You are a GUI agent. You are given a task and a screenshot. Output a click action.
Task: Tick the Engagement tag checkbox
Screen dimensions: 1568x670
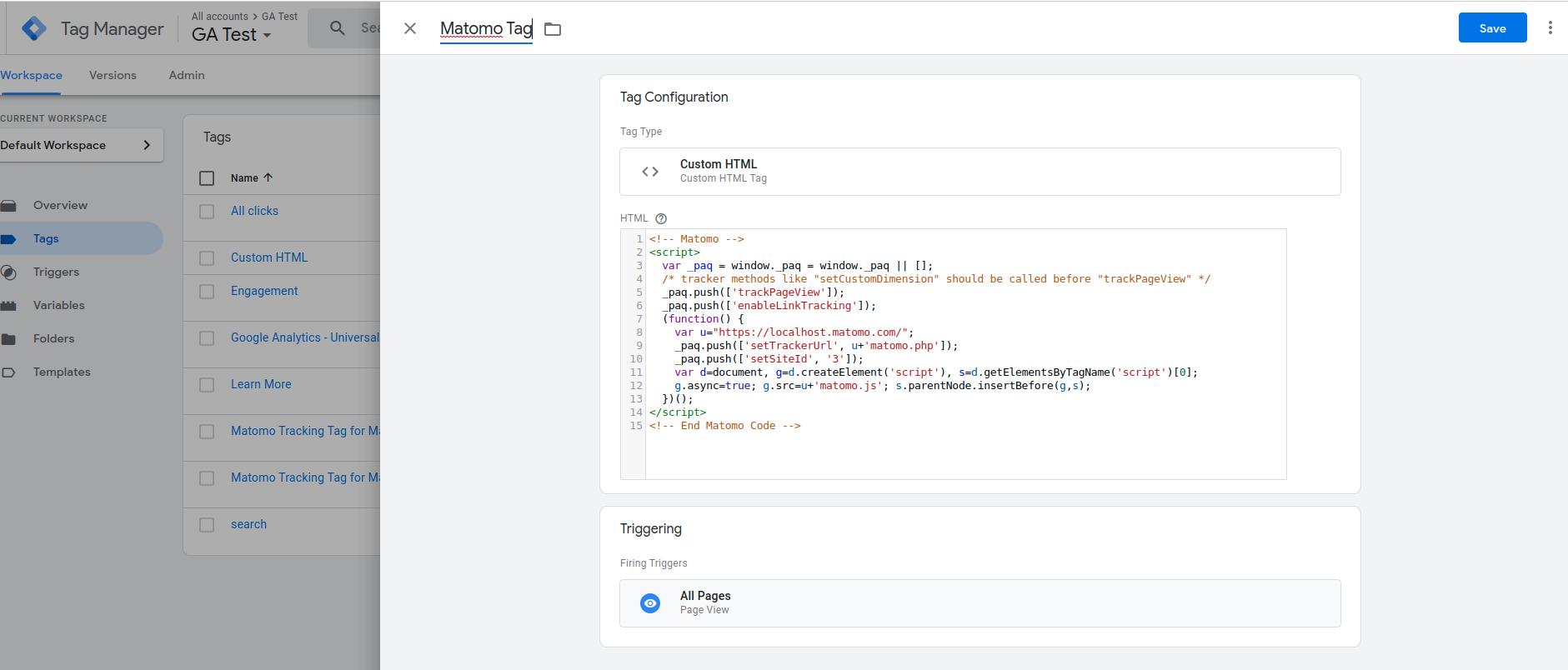click(x=207, y=292)
